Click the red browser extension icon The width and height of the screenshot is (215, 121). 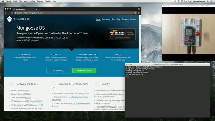139,13
